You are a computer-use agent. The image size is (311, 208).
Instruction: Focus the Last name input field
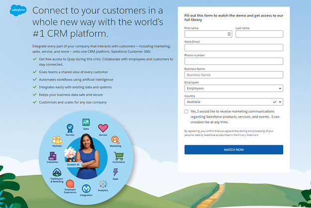(x=259, y=34)
